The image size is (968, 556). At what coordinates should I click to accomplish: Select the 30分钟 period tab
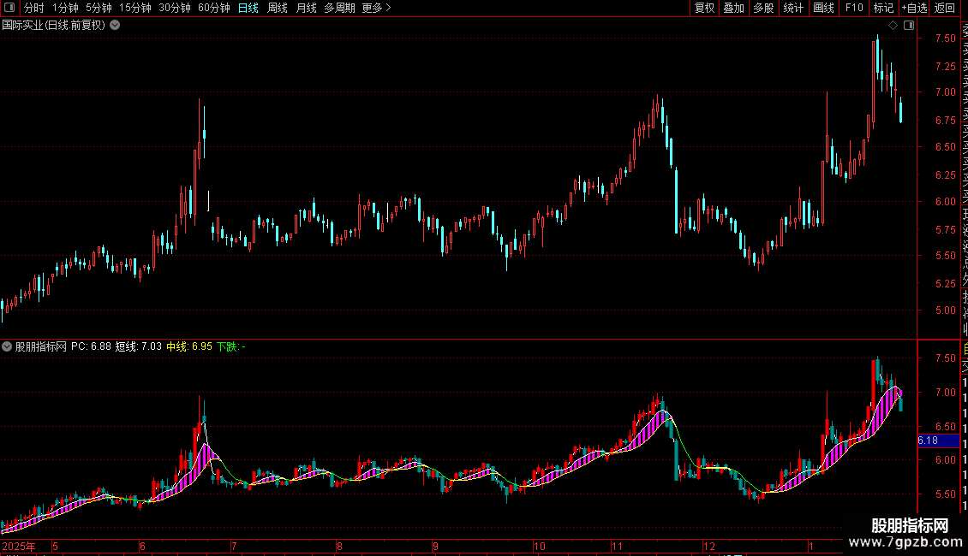click(x=174, y=8)
